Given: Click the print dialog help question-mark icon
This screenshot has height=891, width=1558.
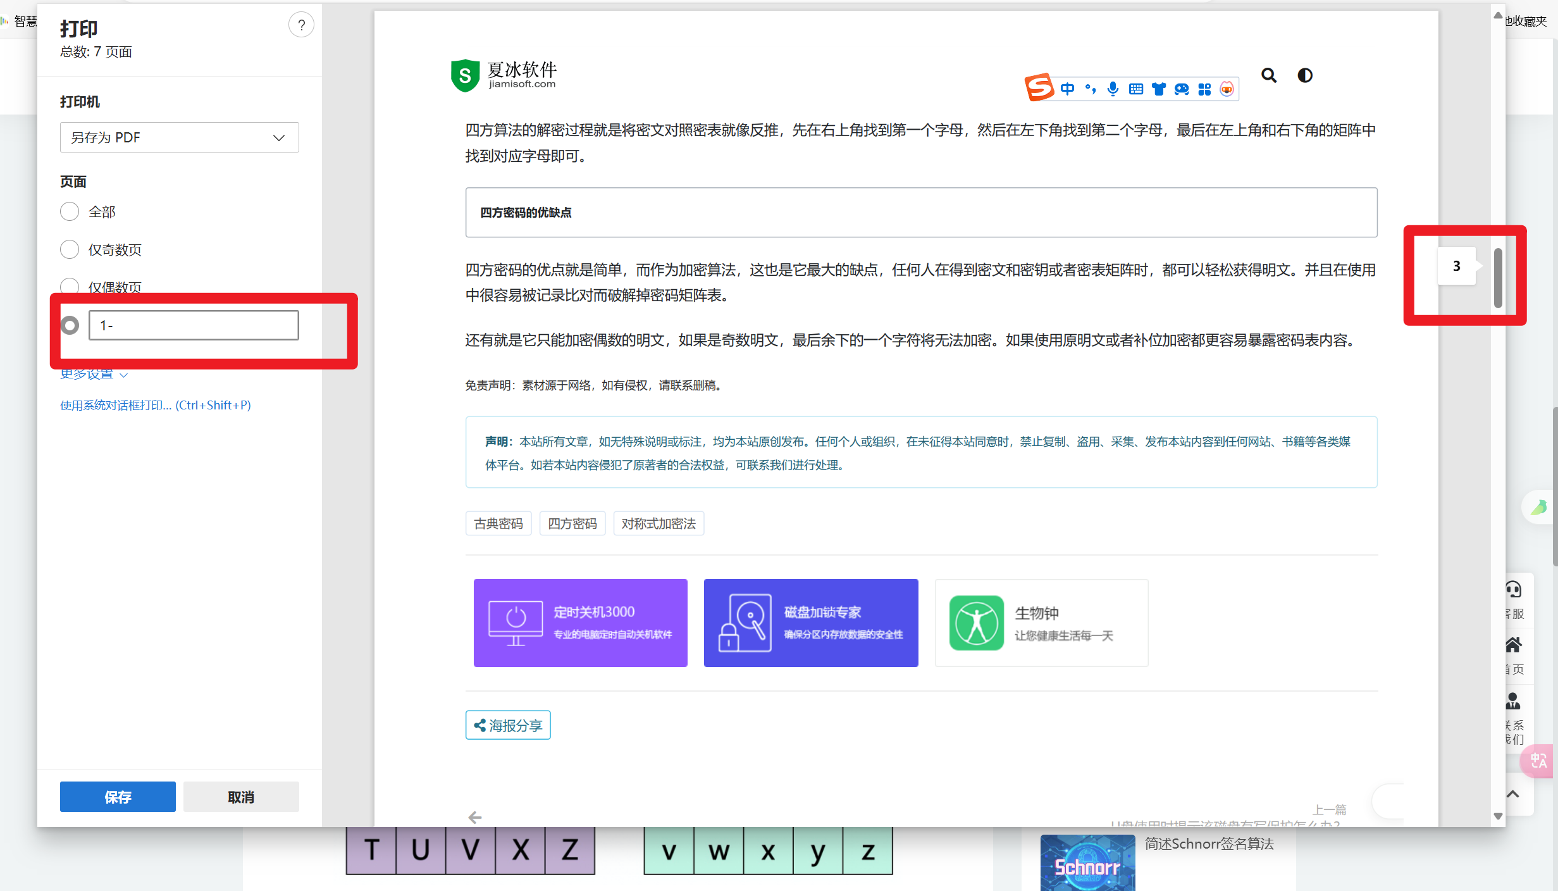Looking at the screenshot, I should [301, 25].
